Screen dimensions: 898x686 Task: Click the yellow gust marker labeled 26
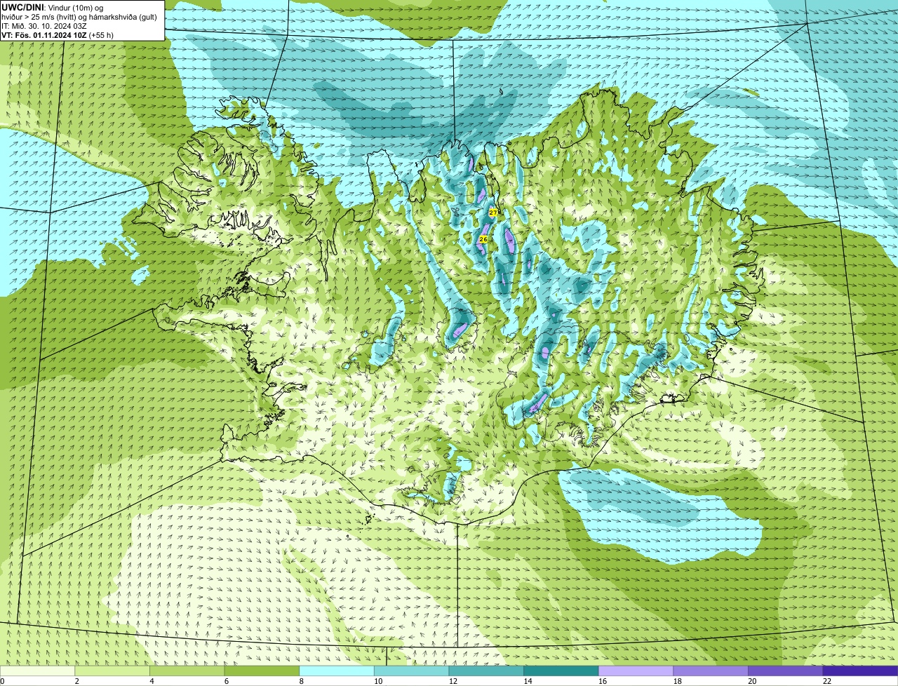483,239
